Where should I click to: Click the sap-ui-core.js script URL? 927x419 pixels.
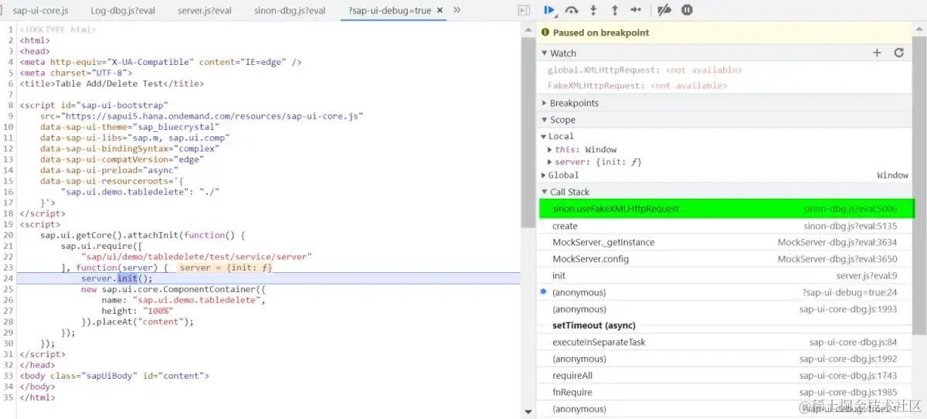click(x=214, y=116)
